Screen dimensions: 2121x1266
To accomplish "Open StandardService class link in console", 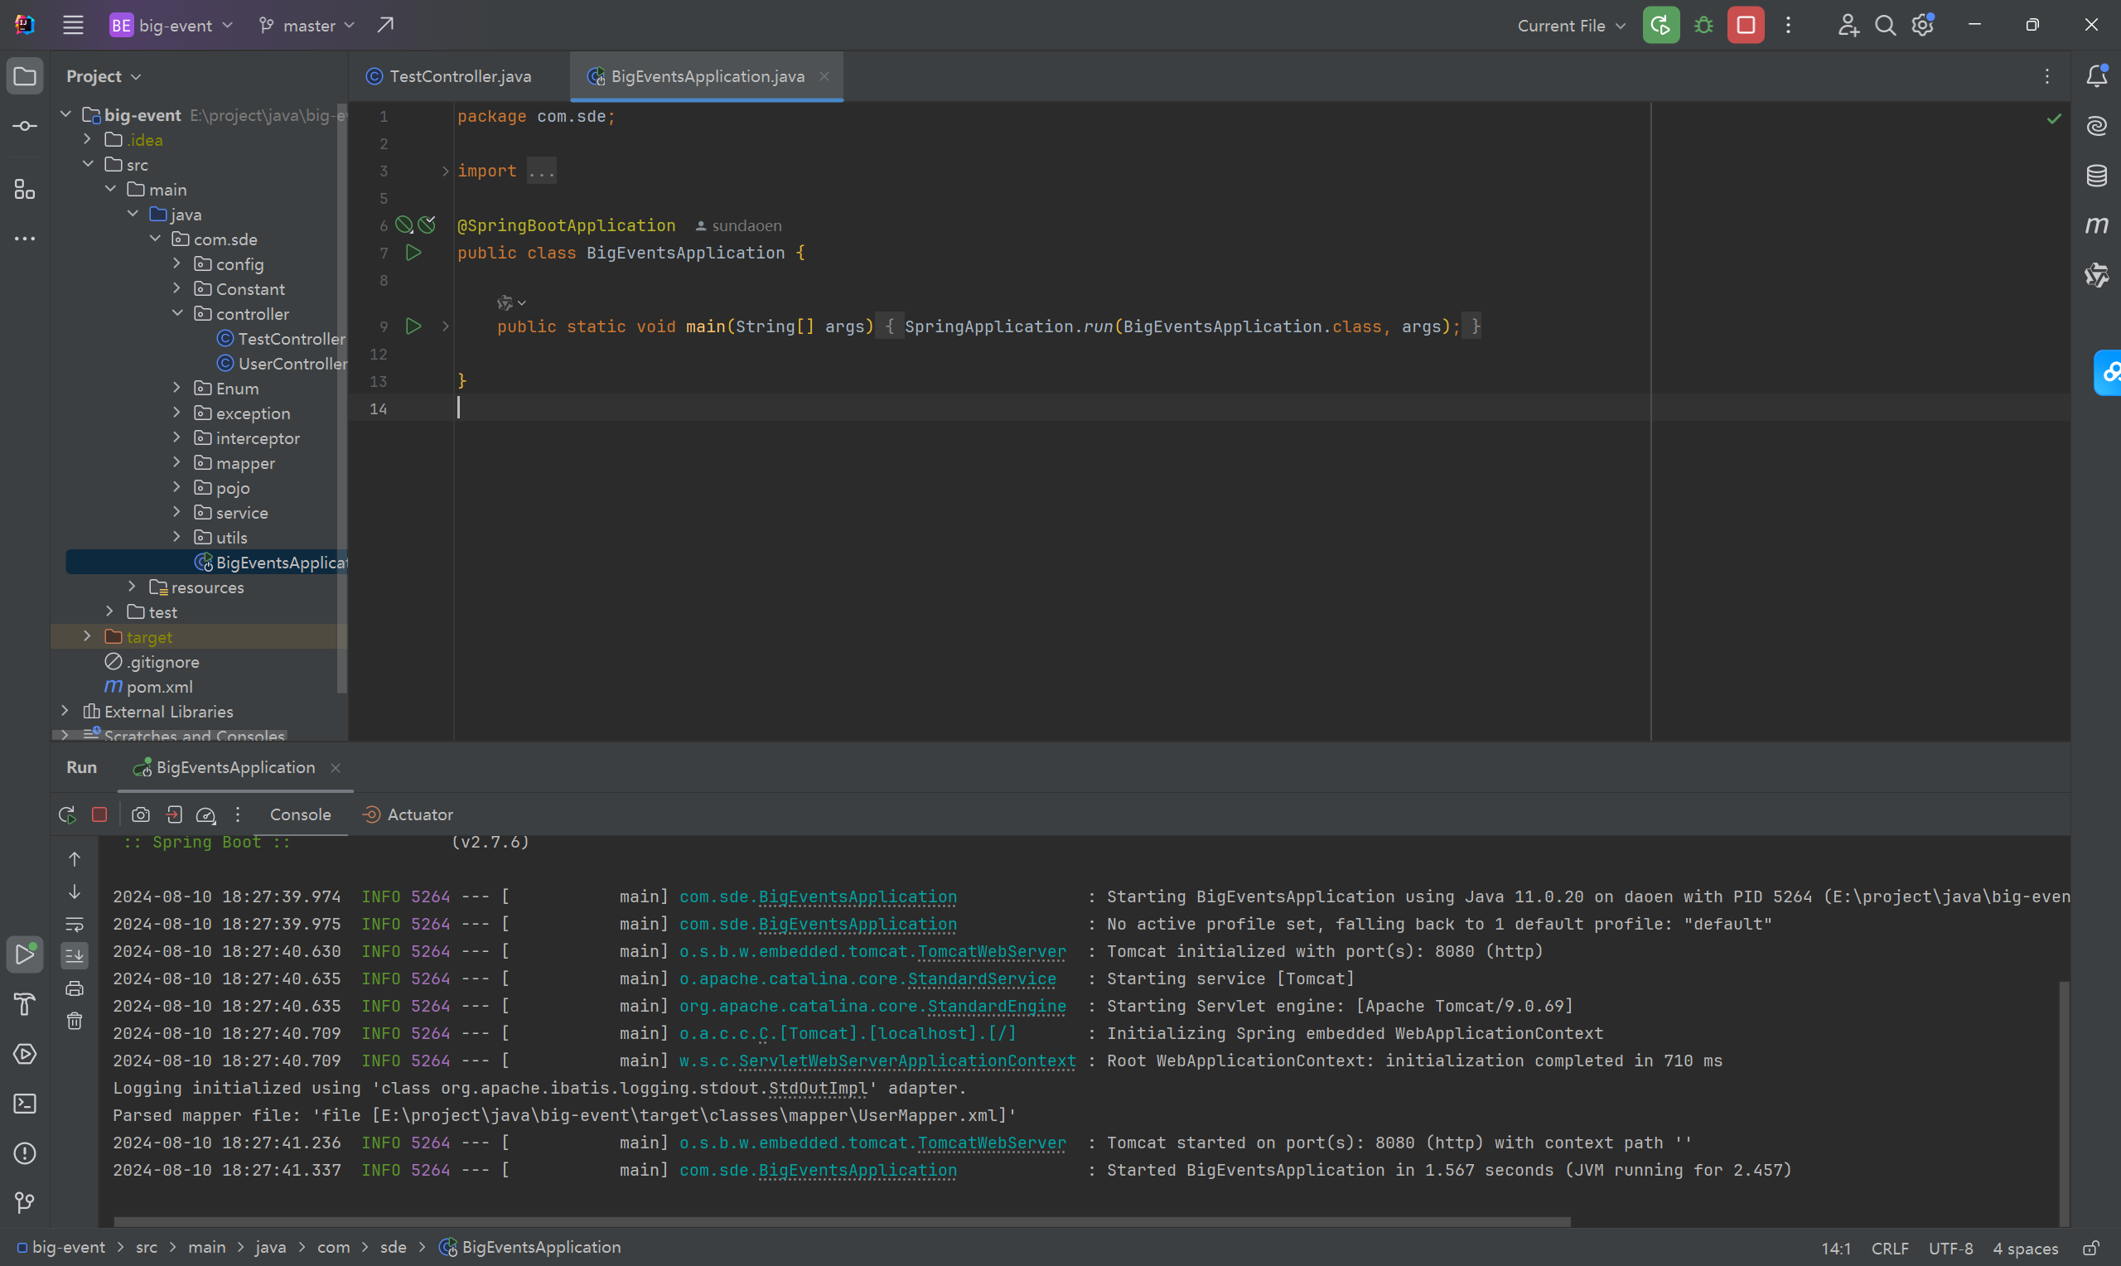I will click(x=982, y=978).
